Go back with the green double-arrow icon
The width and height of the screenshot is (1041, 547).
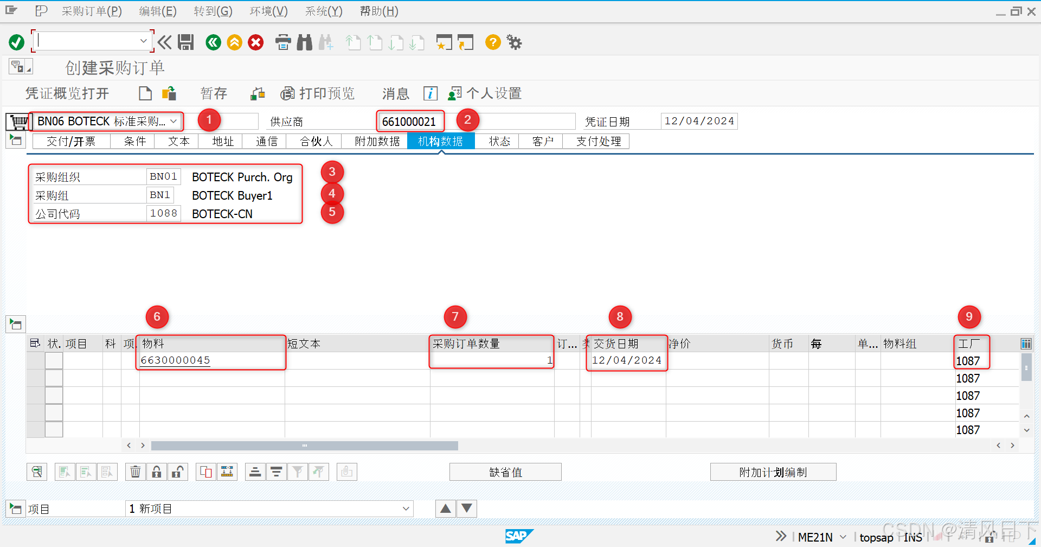pyautogui.click(x=213, y=42)
